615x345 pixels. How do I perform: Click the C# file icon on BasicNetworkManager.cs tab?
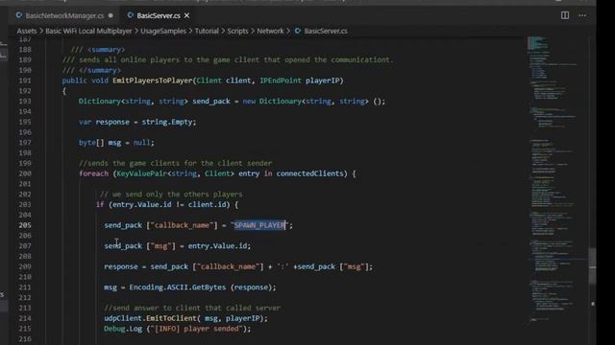[19, 15]
